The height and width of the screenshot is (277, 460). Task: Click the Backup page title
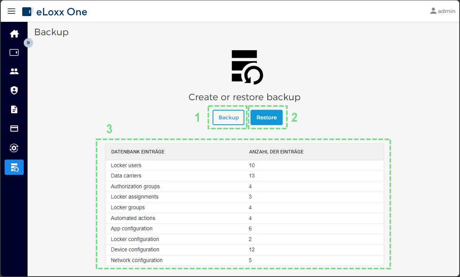[x=51, y=32]
